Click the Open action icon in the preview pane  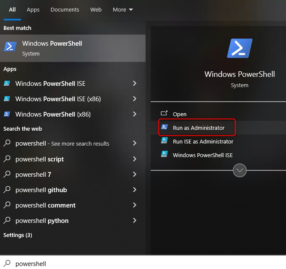[164, 113]
